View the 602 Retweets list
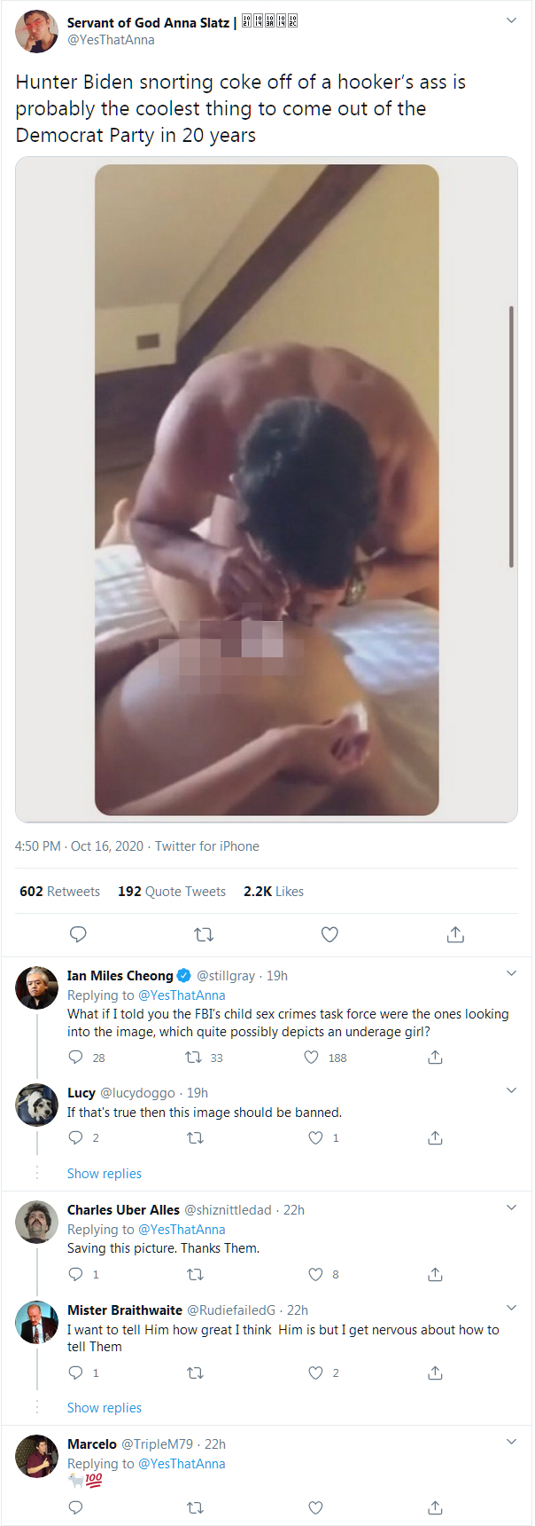Image resolution: width=535 pixels, height=1526 pixels. pos(59,892)
